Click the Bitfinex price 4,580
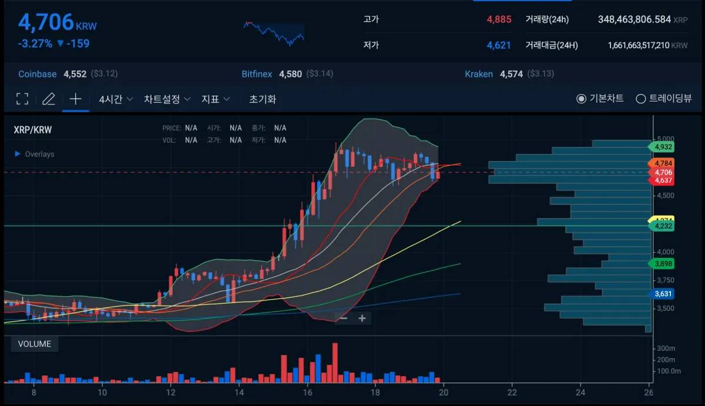The width and height of the screenshot is (705, 406). click(290, 74)
